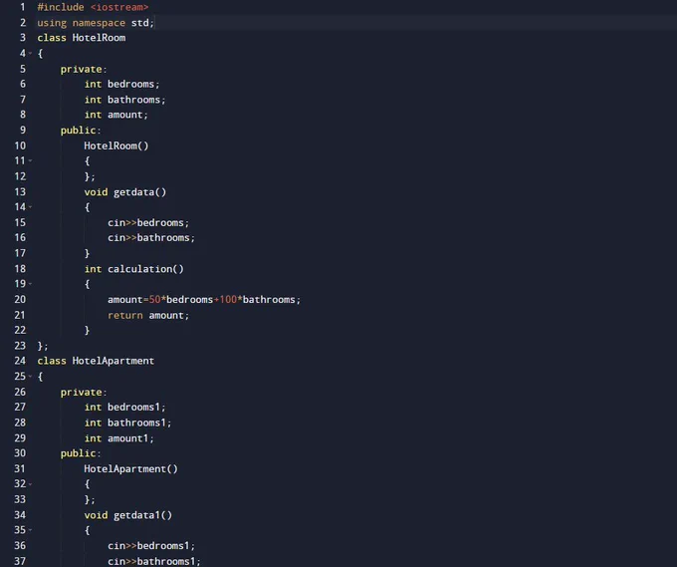Click 'void getdata1()' on line 34

pyautogui.click(x=127, y=515)
